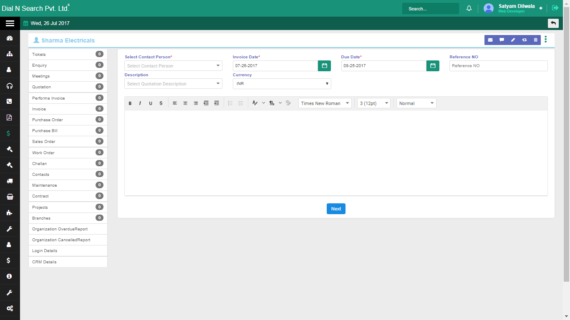This screenshot has height=320, width=570.
Task: Click the pencil edit icon
Action: [513, 40]
